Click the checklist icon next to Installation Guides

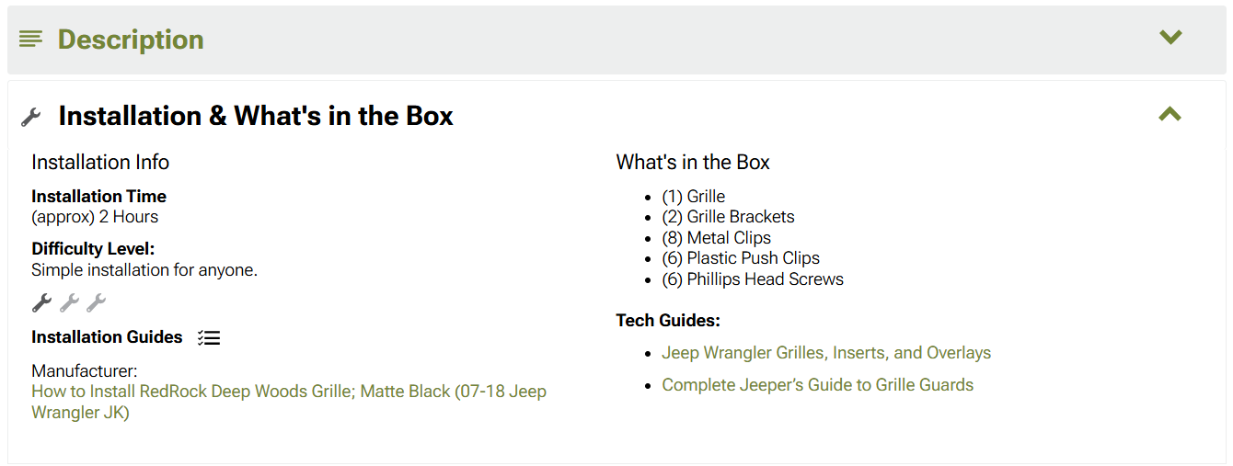pyautogui.click(x=209, y=337)
